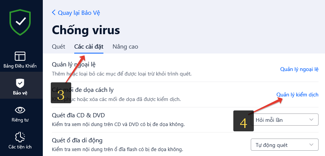
Task: Open the Riêng tư eye icon
Action: point(20,110)
